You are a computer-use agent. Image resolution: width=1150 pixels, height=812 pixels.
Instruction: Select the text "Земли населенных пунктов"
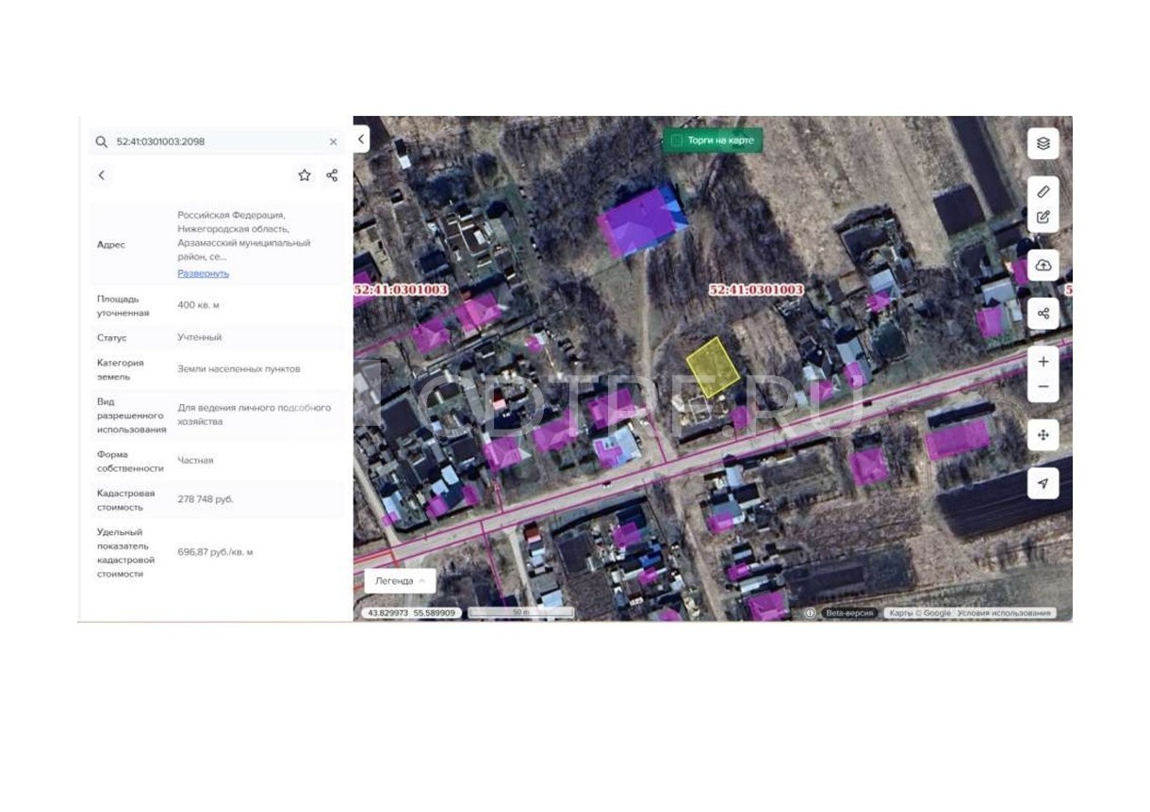[x=239, y=369]
